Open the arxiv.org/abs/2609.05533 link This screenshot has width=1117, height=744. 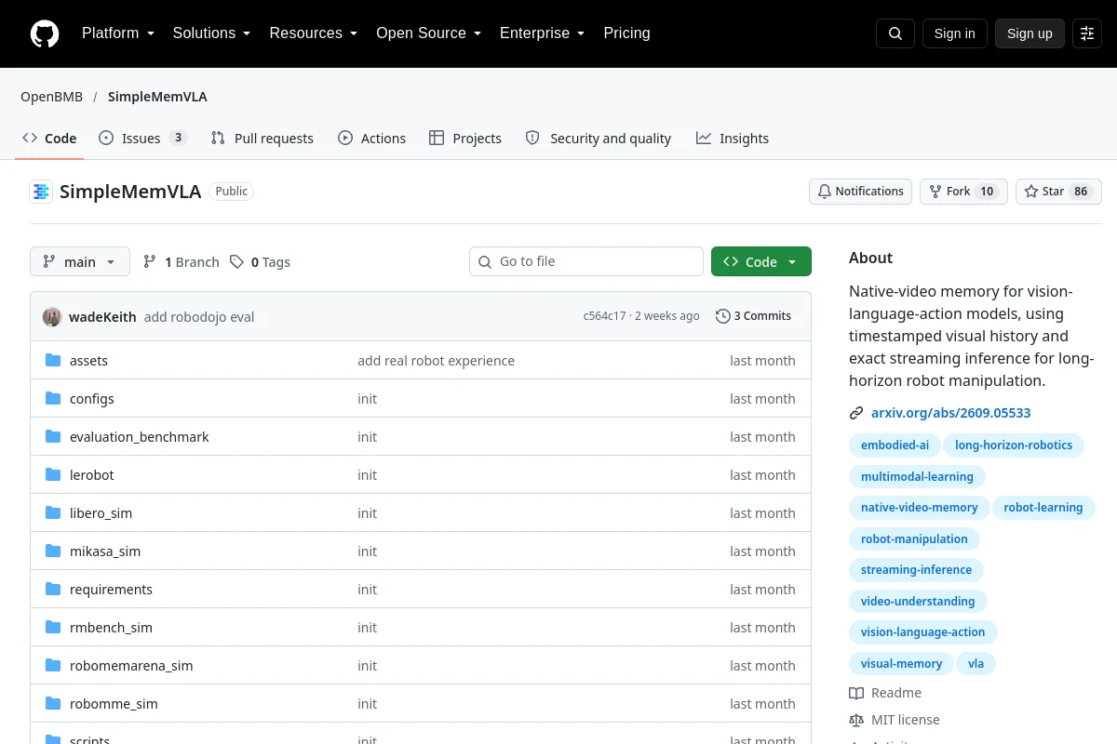(951, 413)
